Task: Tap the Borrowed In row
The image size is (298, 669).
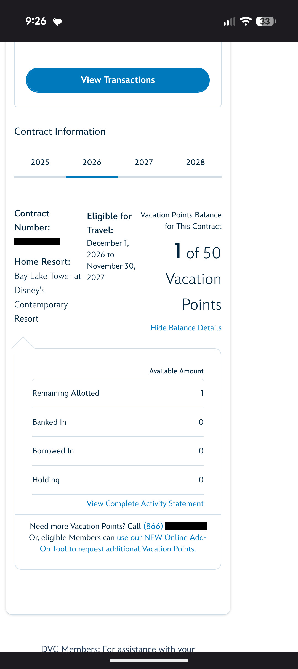Action: (118, 451)
